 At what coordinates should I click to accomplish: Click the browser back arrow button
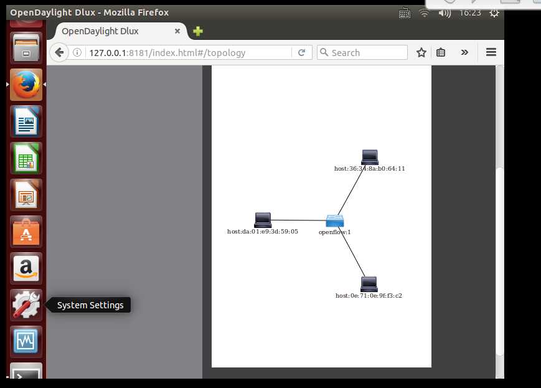pyautogui.click(x=59, y=52)
